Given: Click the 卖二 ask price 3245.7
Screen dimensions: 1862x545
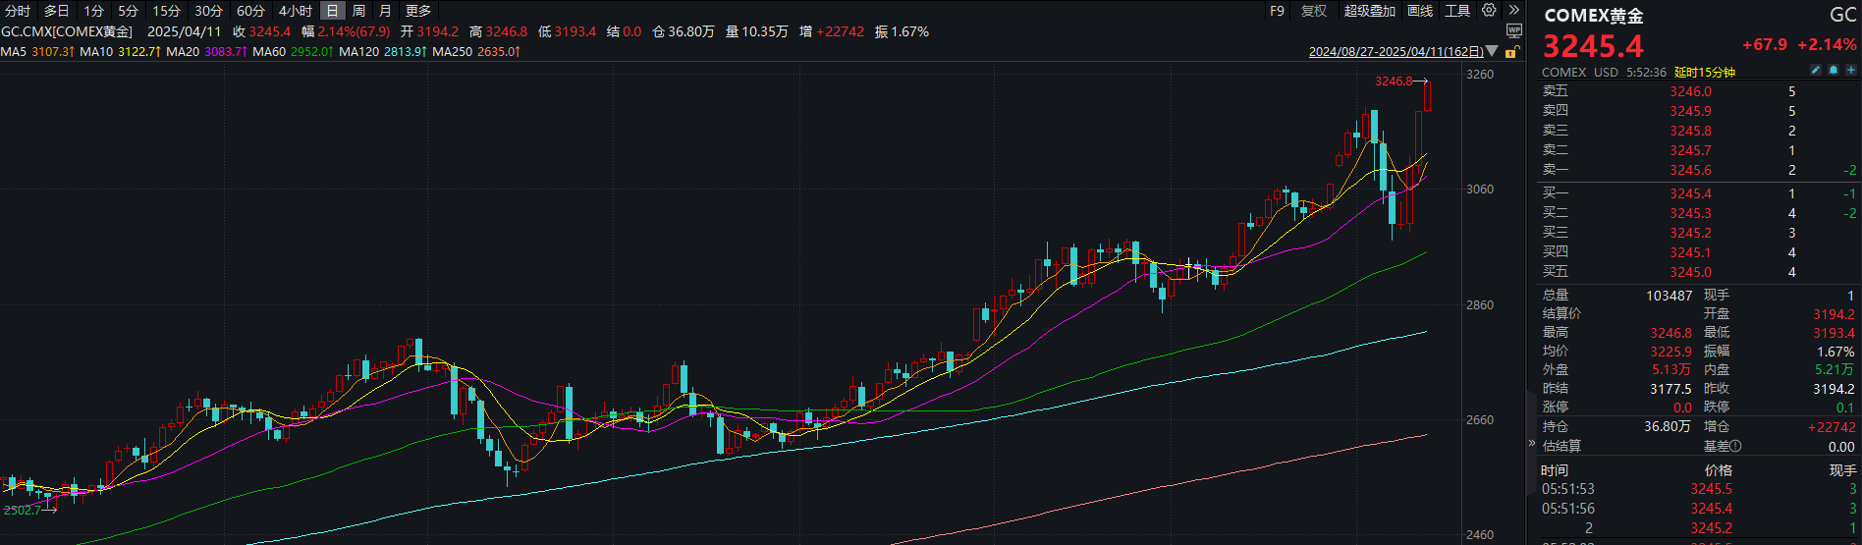Looking at the screenshot, I should 1690,150.
